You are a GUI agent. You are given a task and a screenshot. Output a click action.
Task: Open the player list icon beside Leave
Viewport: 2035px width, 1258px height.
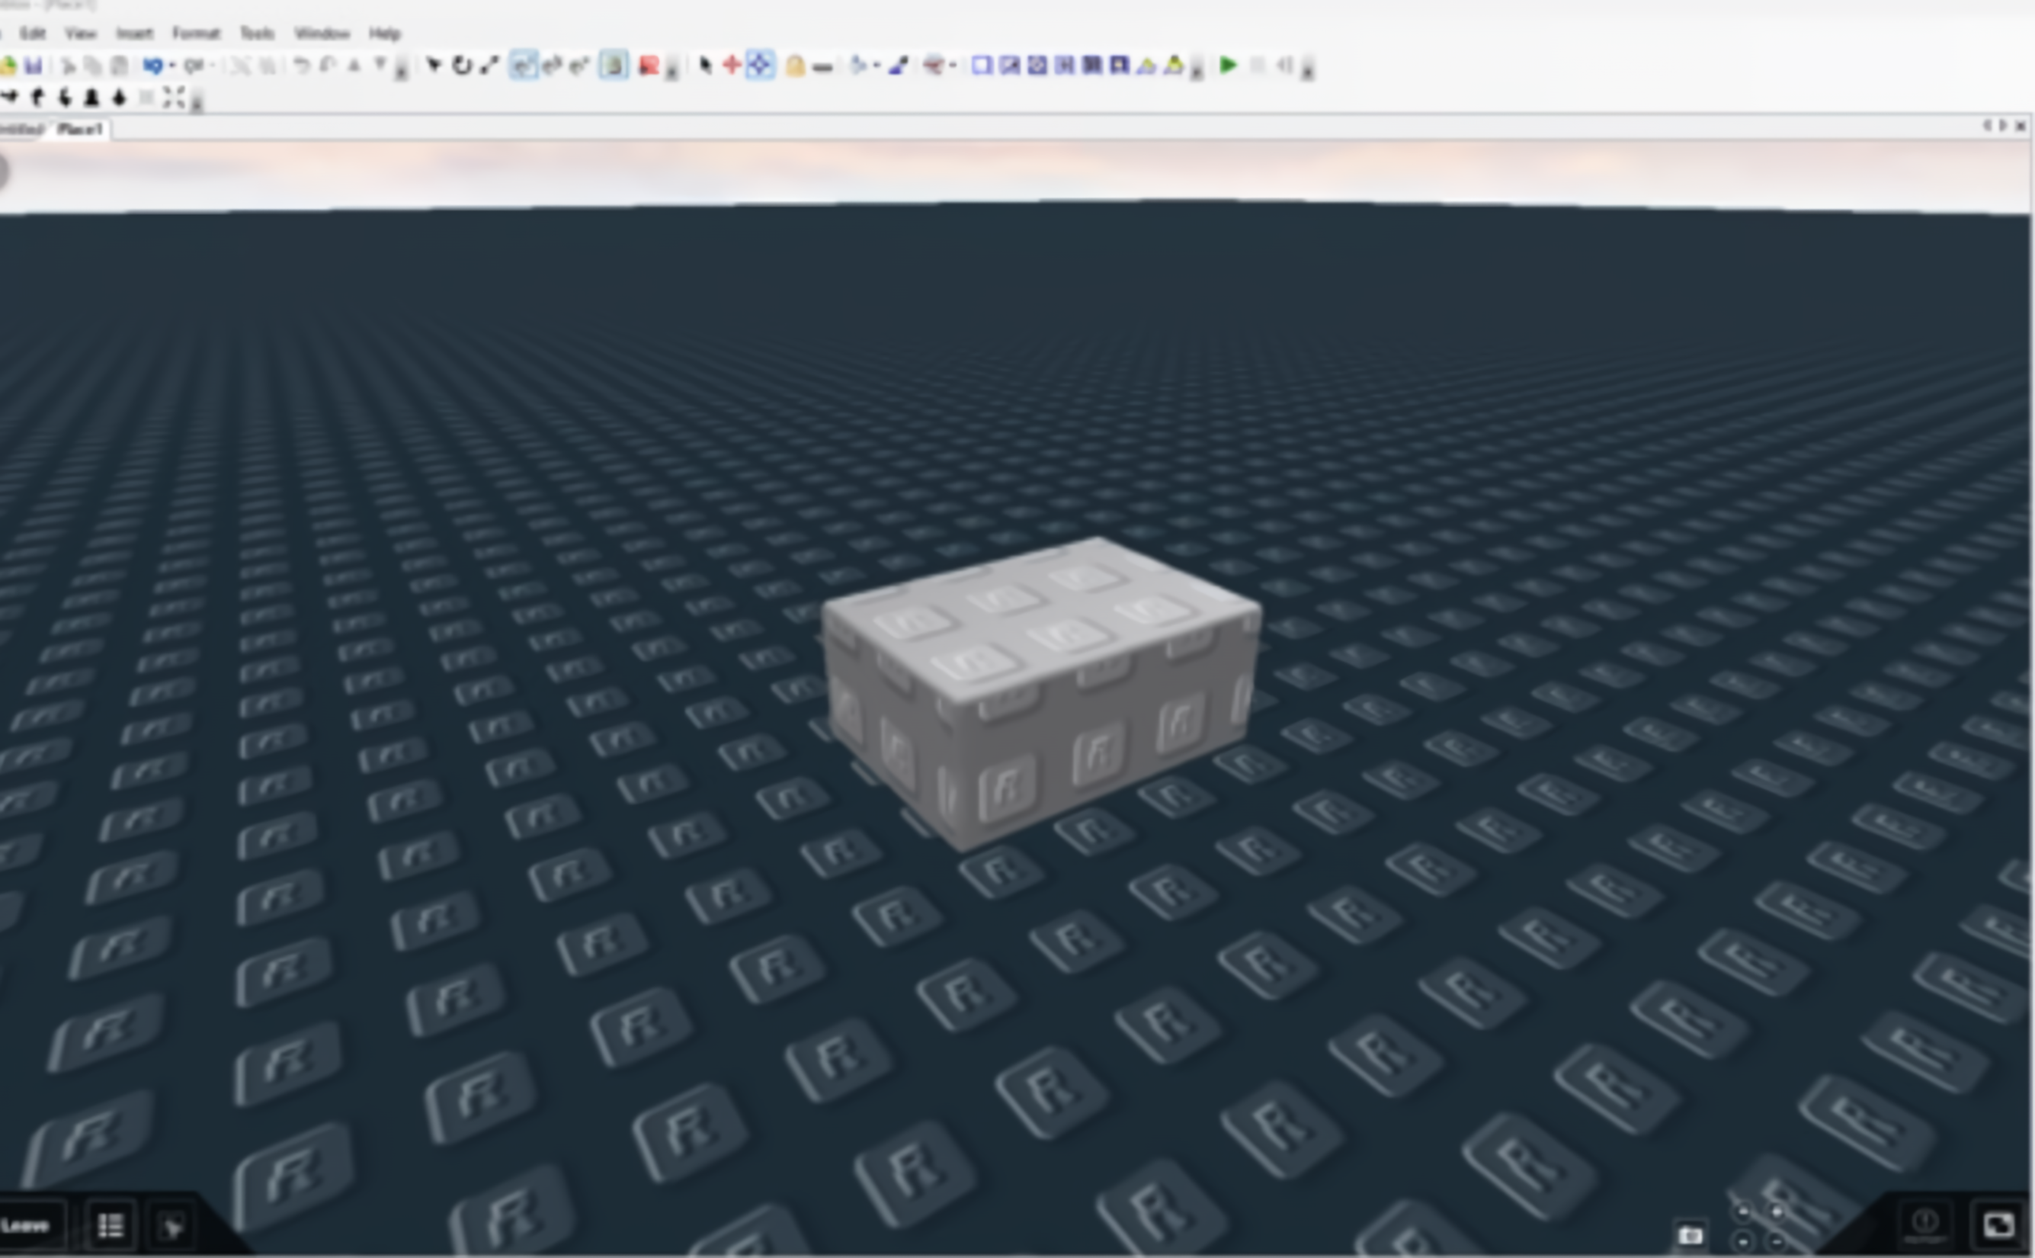111,1225
